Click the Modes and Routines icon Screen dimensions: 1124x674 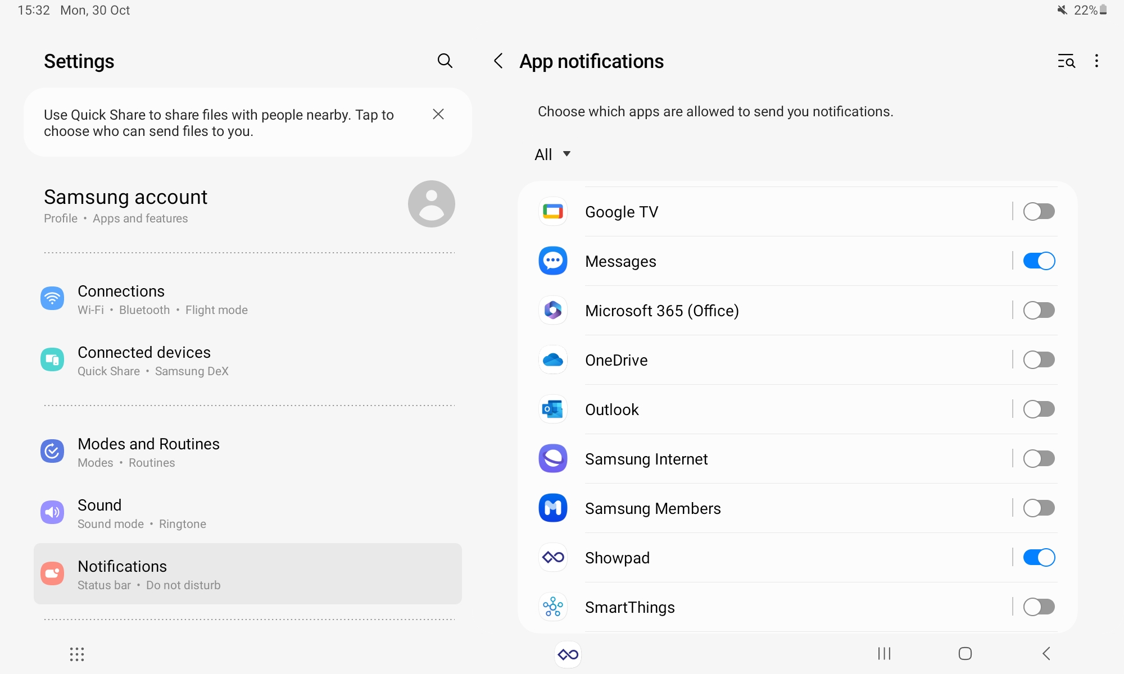pos(52,451)
